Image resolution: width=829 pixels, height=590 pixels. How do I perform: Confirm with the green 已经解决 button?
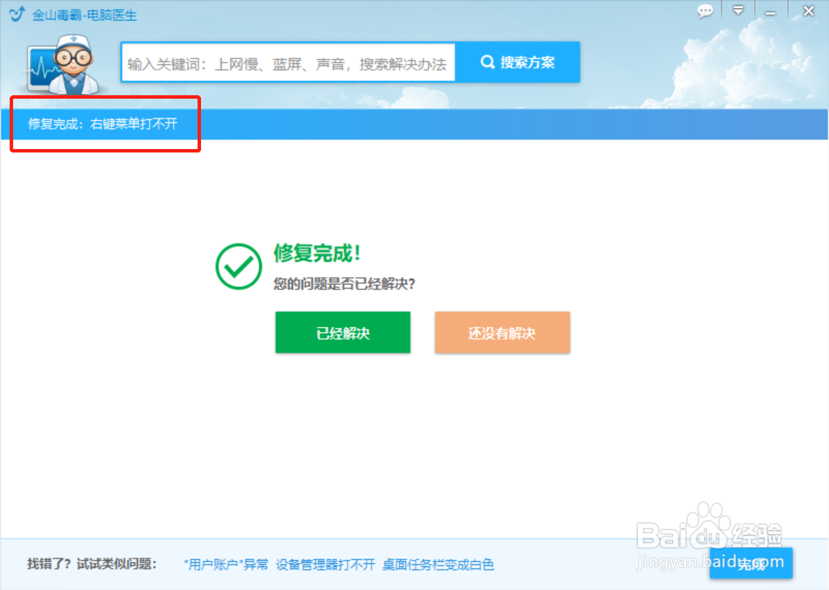coord(343,333)
